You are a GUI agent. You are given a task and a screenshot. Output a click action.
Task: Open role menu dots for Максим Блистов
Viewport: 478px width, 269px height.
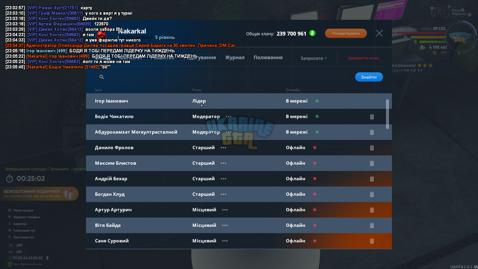coord(223,163)
